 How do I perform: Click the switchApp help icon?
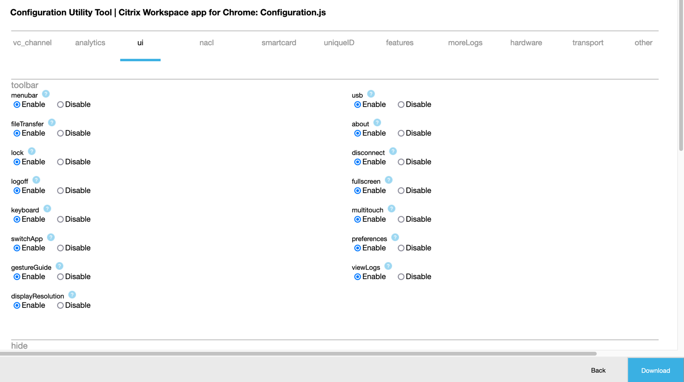(x=51, y=237)
